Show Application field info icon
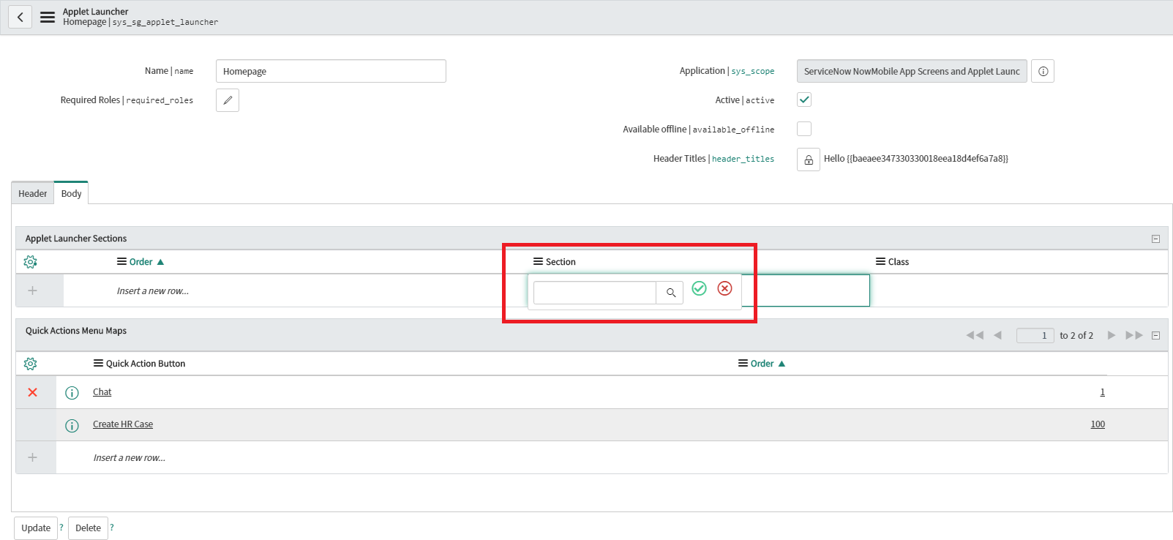 (x=1043, y=71)
